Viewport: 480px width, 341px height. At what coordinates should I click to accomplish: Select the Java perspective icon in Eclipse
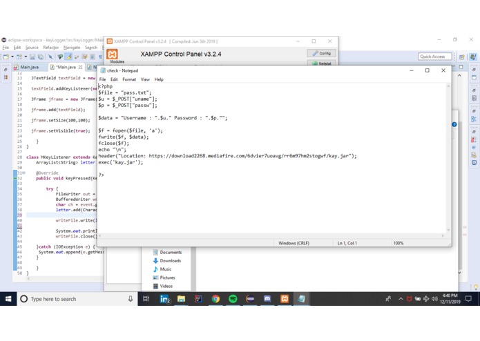[x=473, y=57]
